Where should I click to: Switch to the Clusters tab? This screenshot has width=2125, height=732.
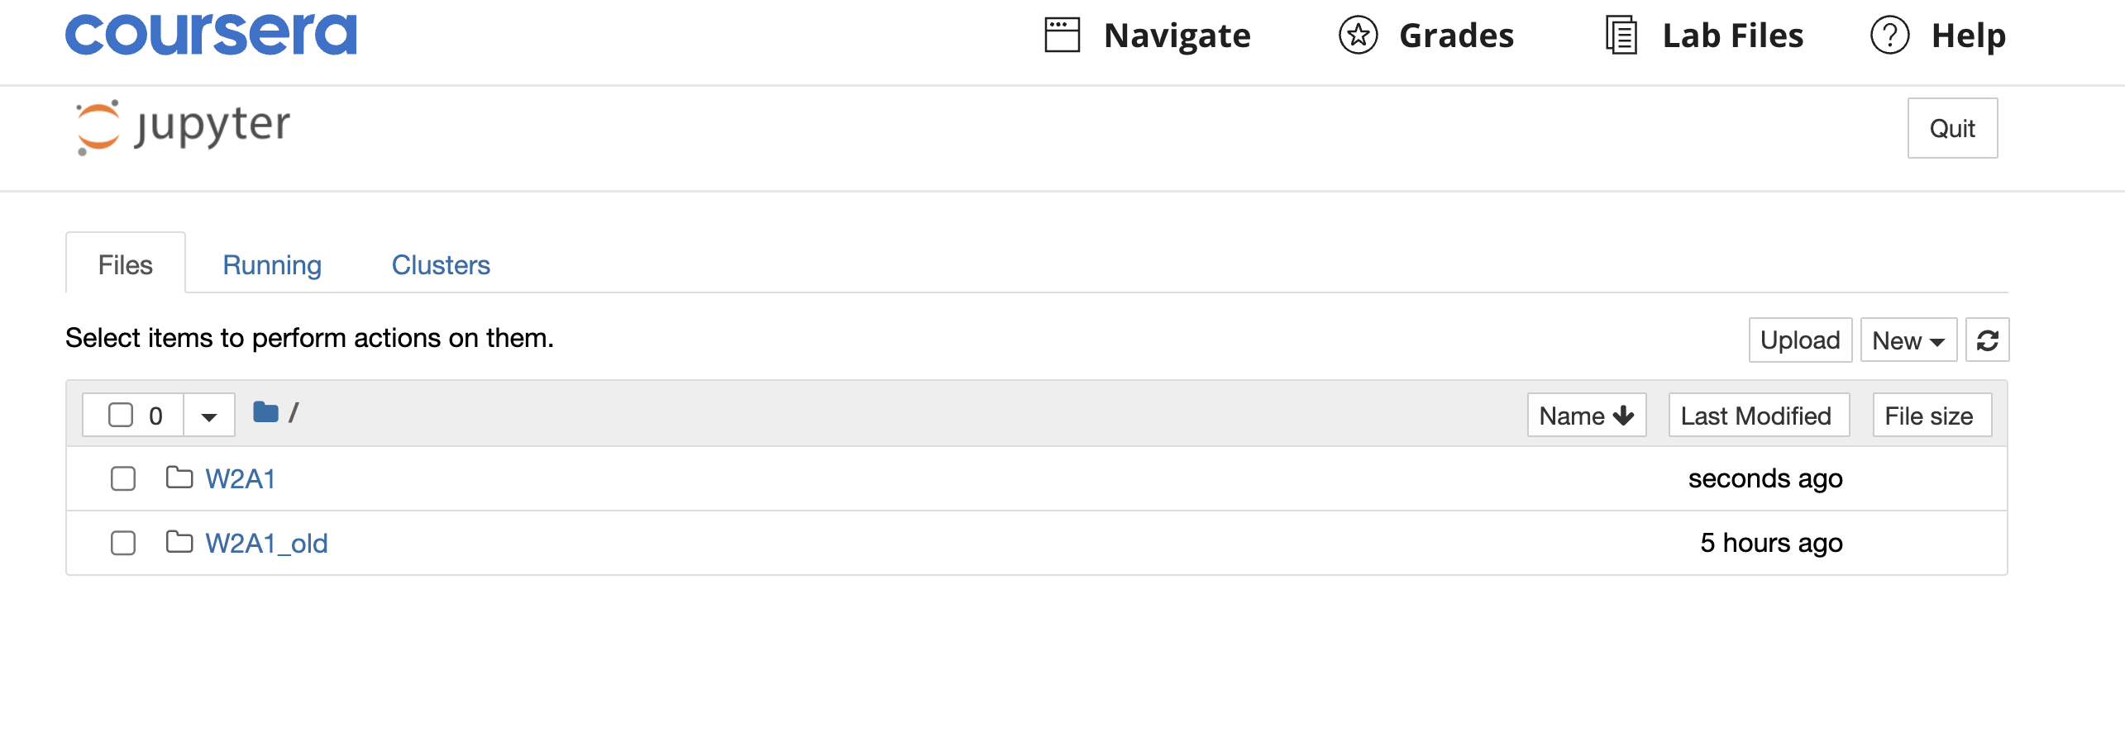(x=441, y=265)
